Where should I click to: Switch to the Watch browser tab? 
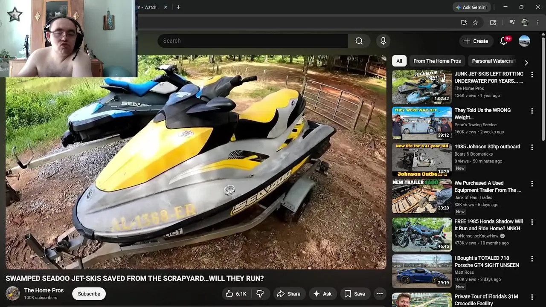(150, 7)
